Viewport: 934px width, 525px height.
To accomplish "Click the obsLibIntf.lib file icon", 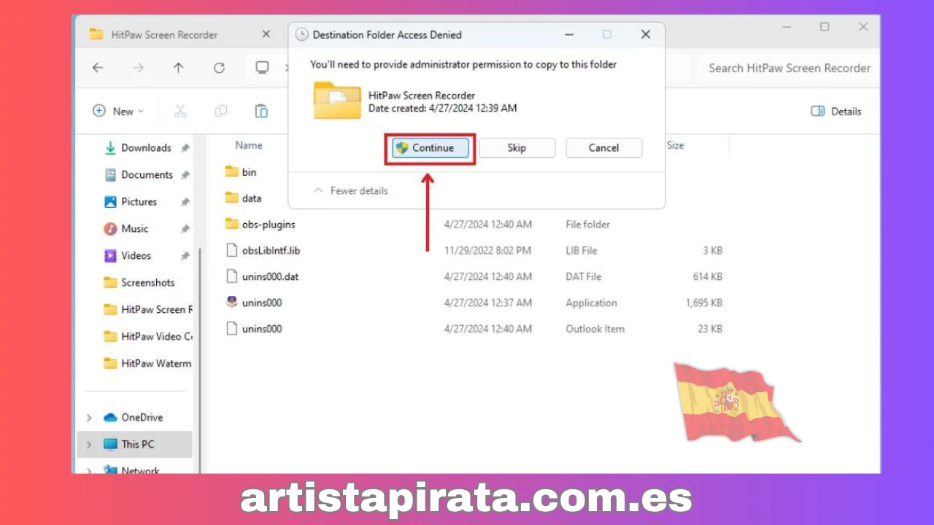I will click(x=231, y=250).
